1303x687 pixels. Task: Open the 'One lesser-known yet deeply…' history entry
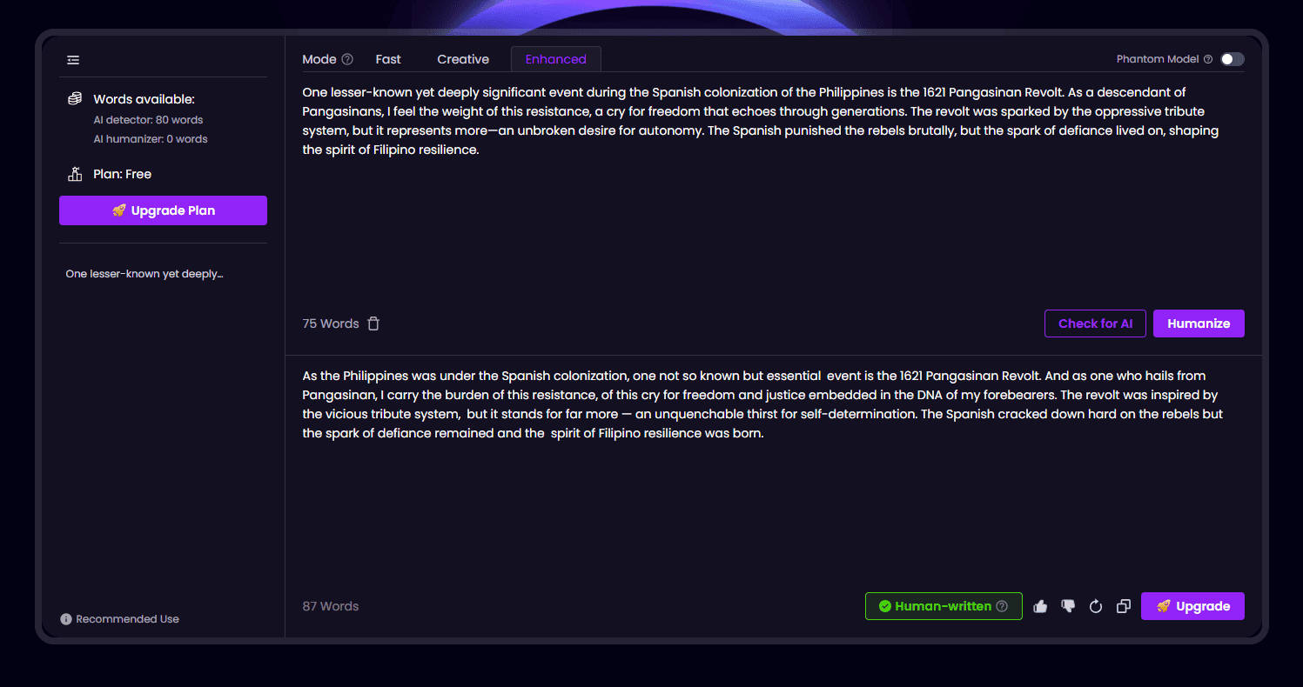pyautogui.click(x=144, y=274)
